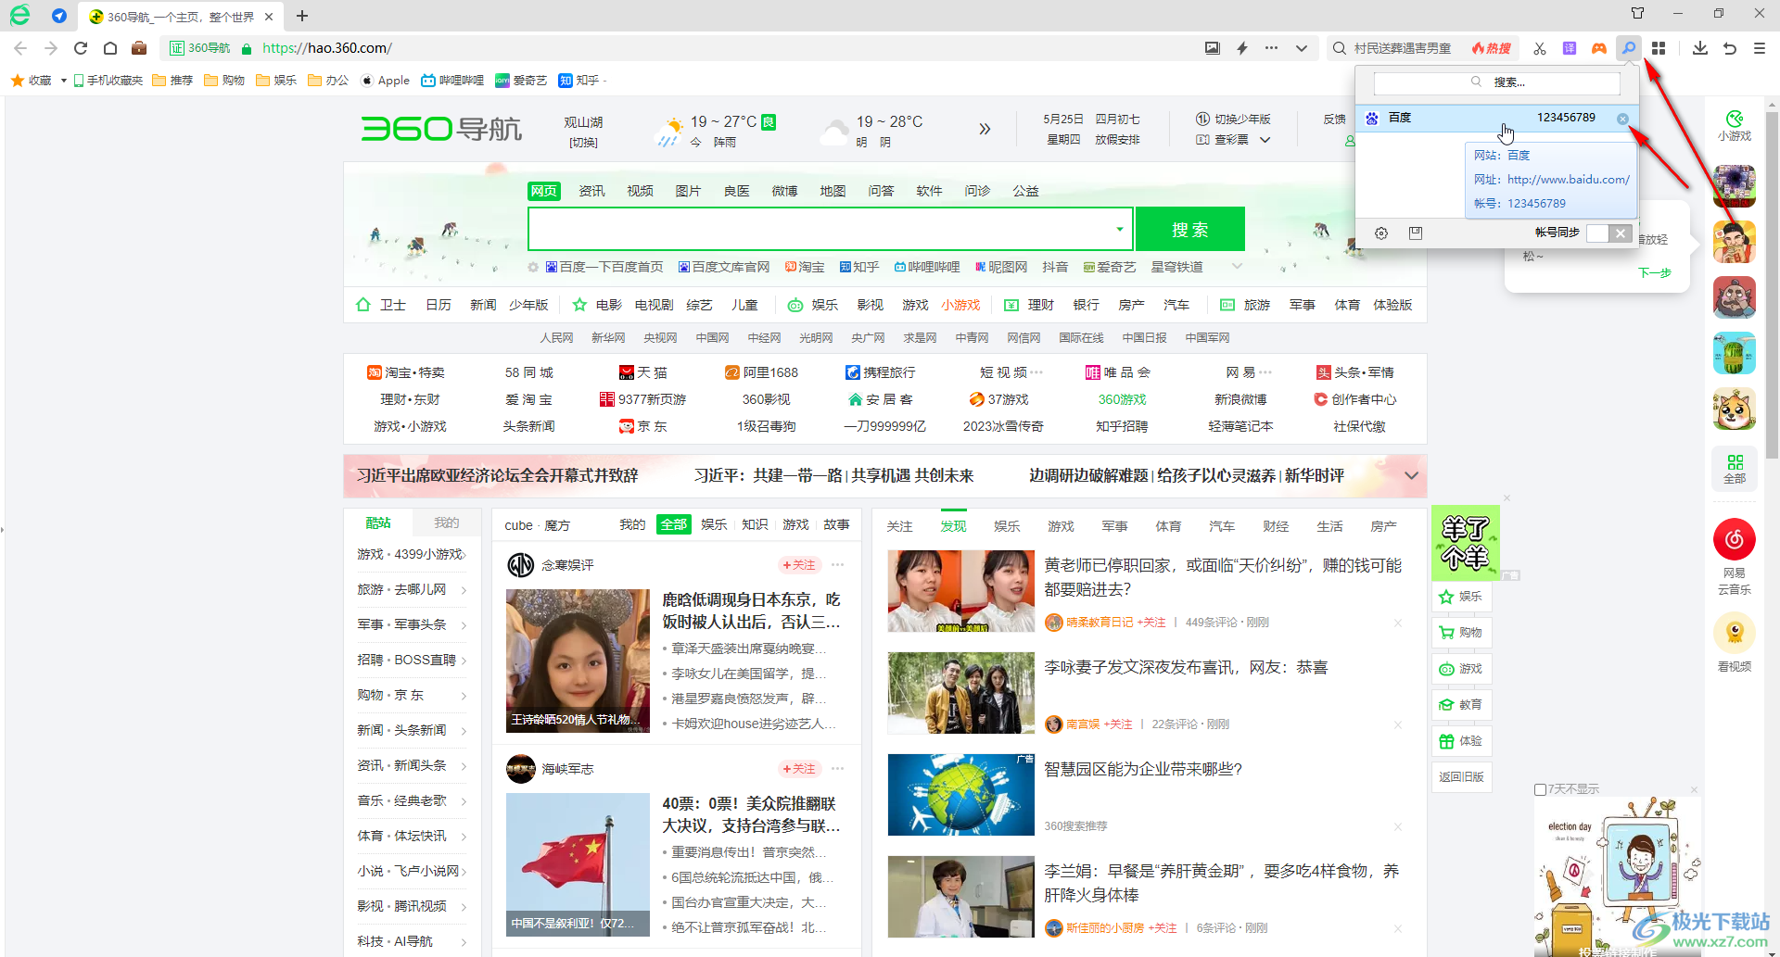Click the briefcase icon in navigation bar
The width and height of the screenshot is (1780, 957).
click(139, 48)
